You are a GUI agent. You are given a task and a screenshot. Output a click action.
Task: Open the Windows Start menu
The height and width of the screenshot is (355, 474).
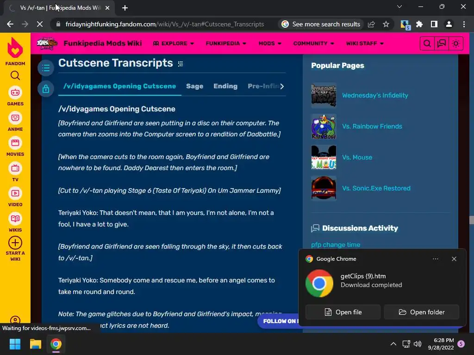(15, 344)
